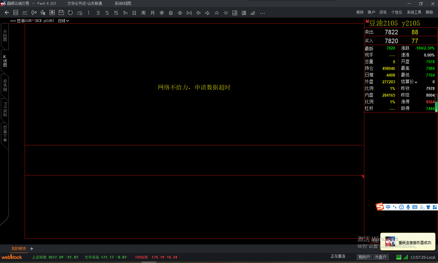The image size is (438, 263).
Task: Click the save layout icon
Action: (x=61, y=13)
